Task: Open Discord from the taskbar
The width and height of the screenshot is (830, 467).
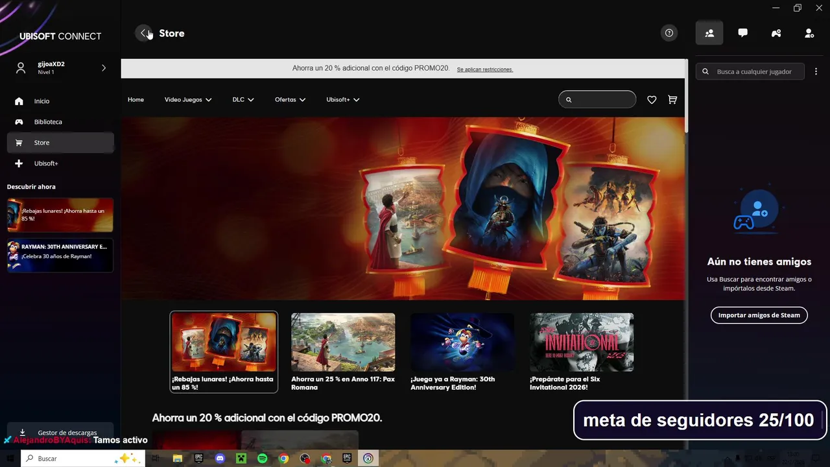Action: [x=220, y=459]
